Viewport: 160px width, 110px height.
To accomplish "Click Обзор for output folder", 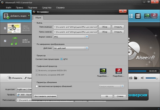I will tap(105, 27).
